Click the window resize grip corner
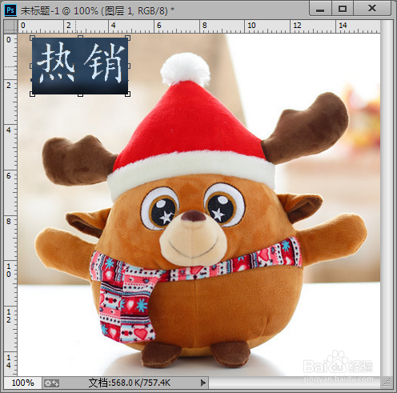Viewport: 397px width, 393px height. tap(387, 383)
